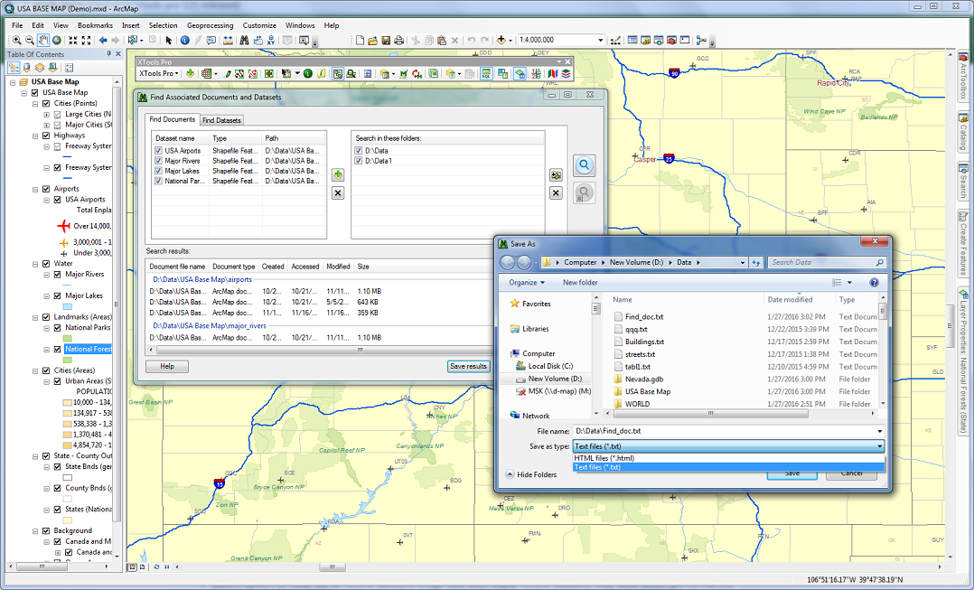
Task: Open Save As dialog help icon
Action: pos(874,283)
